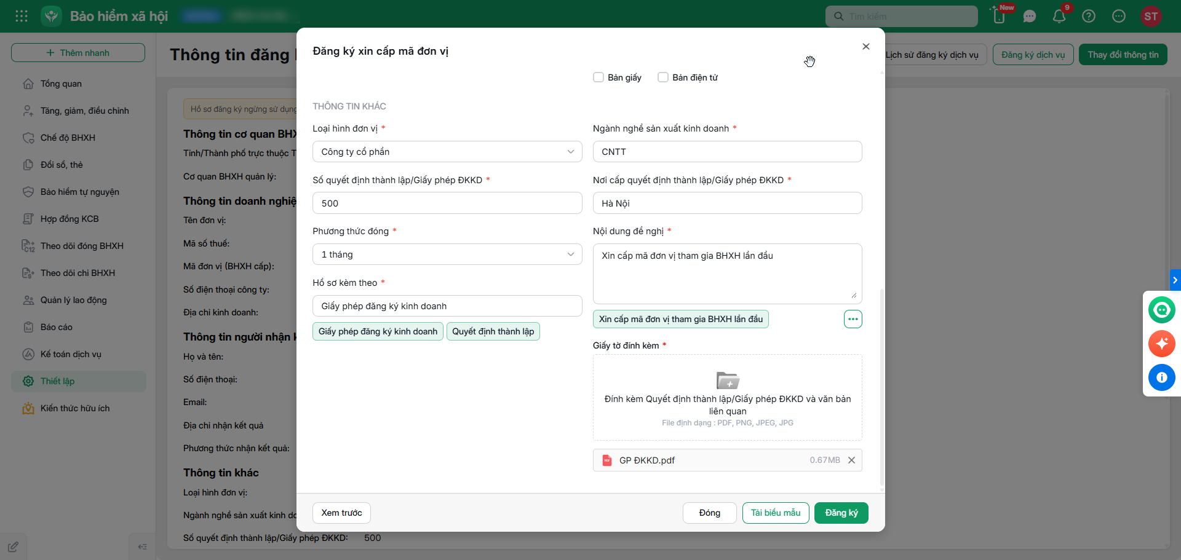Open the New device notification icon
The image size is (1181, 560).
pyautogui.click(x=1000, y=16)
